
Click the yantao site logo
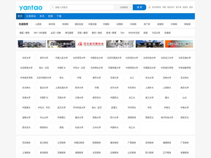tap(31, 8)
